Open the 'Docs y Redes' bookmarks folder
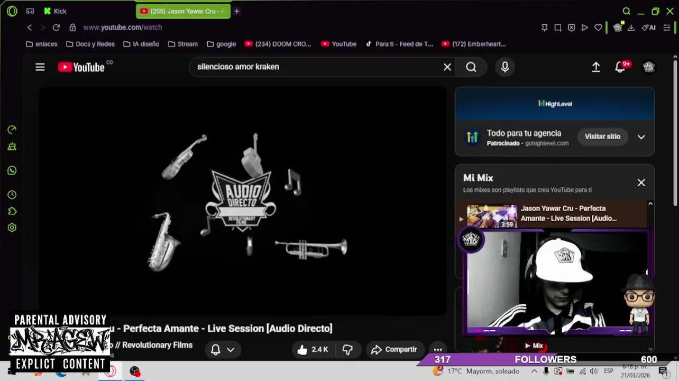 click(90, 44)
